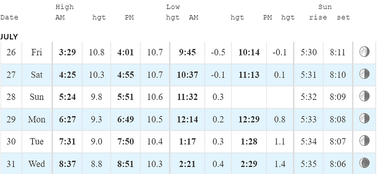The image size is (377, 174).
Task: Click the JULY month heading
Action: tap(9, 37)
